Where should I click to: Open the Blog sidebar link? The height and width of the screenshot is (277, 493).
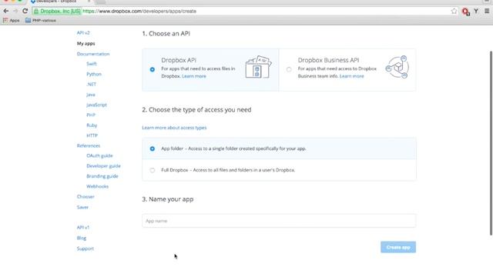[82, 238]
